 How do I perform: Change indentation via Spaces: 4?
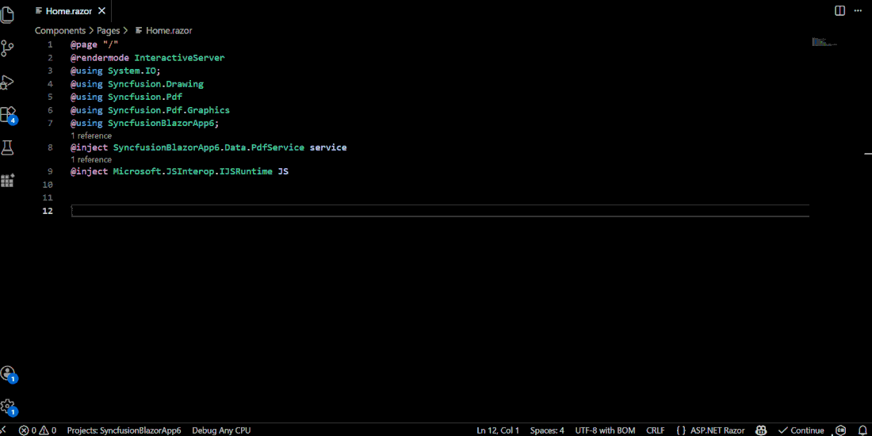click(x=547, y=430)
